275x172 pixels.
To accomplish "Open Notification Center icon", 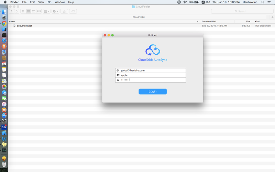I will [269, 2].
